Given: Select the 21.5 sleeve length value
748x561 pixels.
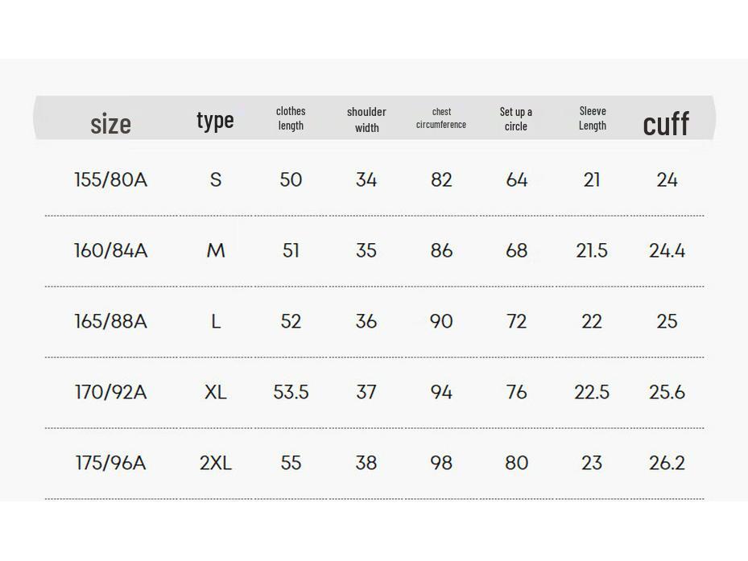Looking at the screenshot, I should 592,250.
